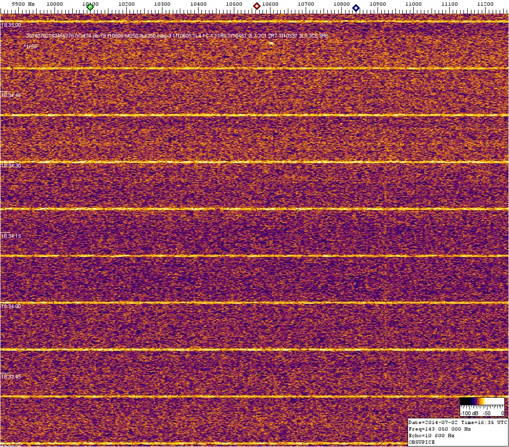Click the 18:34:15 time label
The width and height of the screenshot is (509, 447).
tap(11, 236)
